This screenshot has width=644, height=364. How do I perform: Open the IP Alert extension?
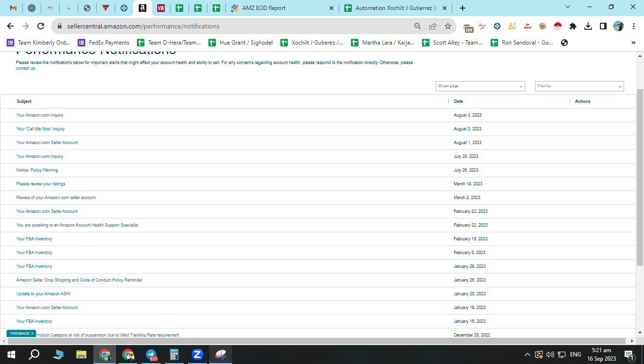(527, 26)
